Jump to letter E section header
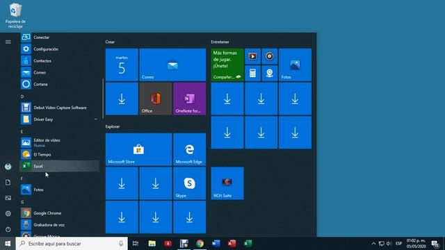The width and height of the screenshot is (445, 250). tap(22, 131)
